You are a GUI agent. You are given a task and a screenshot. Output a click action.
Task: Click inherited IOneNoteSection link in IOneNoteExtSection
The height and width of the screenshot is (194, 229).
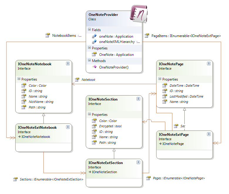[105, 172]
